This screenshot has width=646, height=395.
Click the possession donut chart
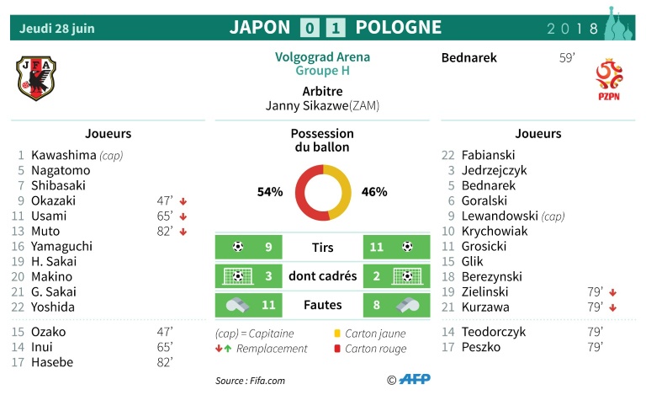322,192
